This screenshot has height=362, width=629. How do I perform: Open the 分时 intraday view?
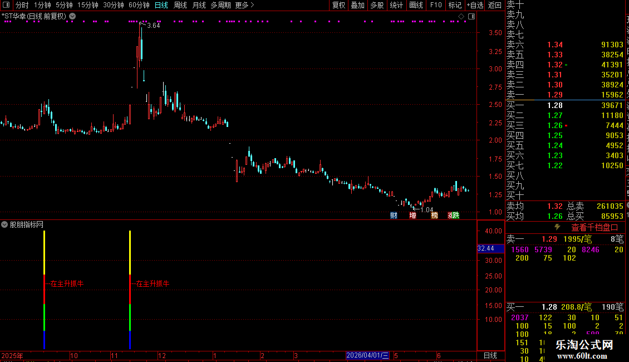[x=22, y=5]
